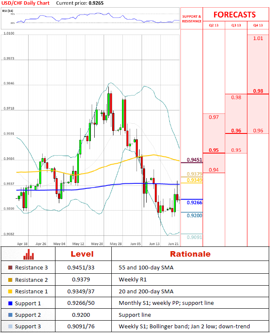The height and width of the screenshot is (333, 270).
Task: Click the Resistance 3 dark red swatch
Action: pyautogui.click(x=10, y=268)
